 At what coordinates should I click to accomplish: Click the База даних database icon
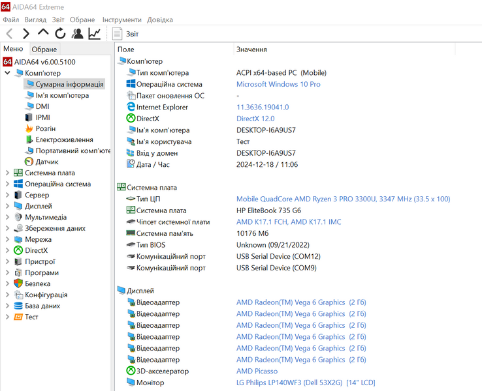click(18, 306)
